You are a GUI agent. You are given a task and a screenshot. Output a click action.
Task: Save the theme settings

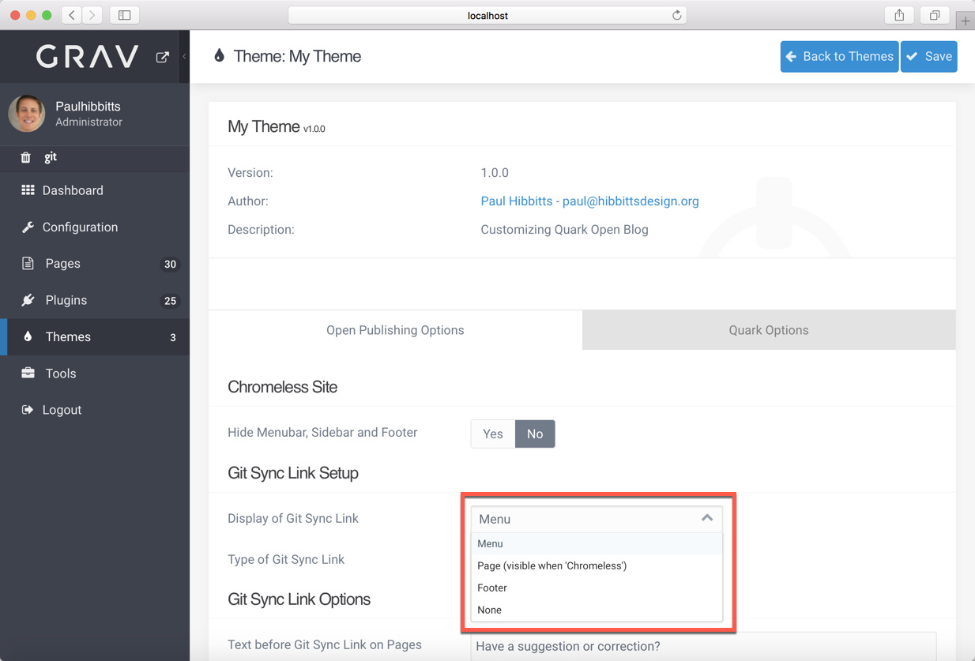click(929, 56)
